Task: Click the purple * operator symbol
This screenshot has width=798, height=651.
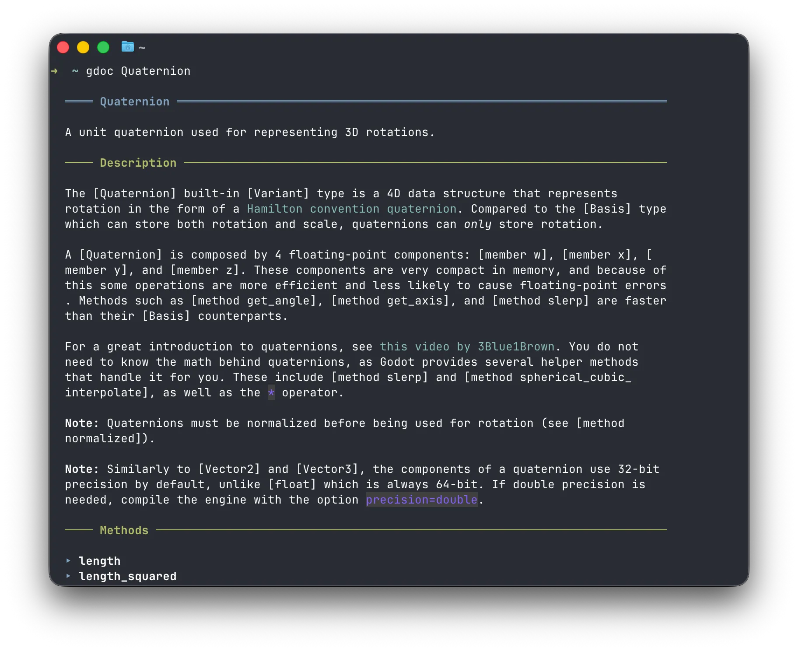Action: [271, 392]
